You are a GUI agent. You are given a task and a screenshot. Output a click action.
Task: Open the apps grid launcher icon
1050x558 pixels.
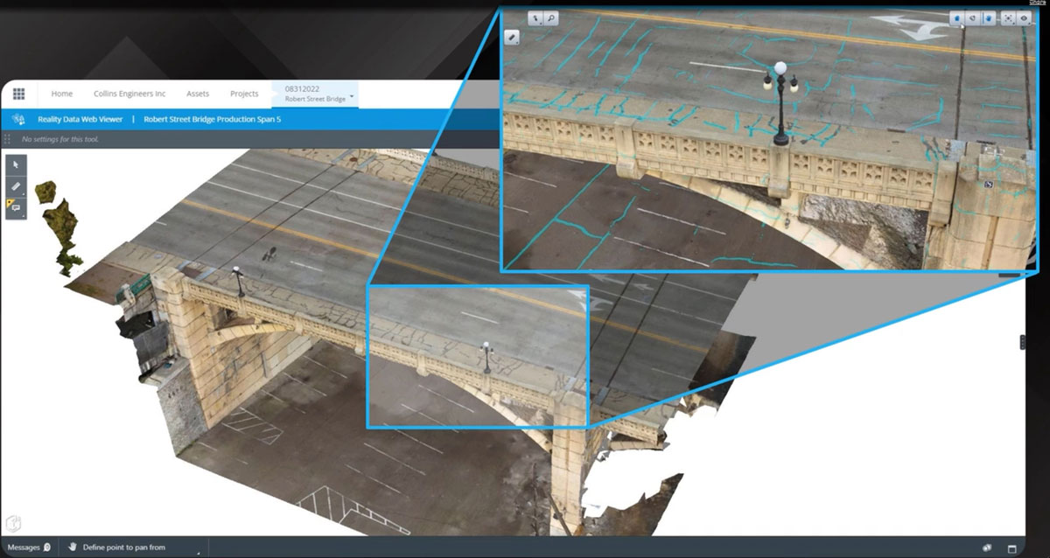18,94
